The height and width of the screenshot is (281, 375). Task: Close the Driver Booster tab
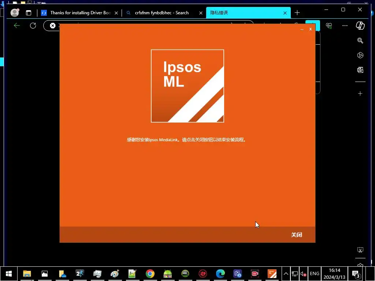point(116,13)
